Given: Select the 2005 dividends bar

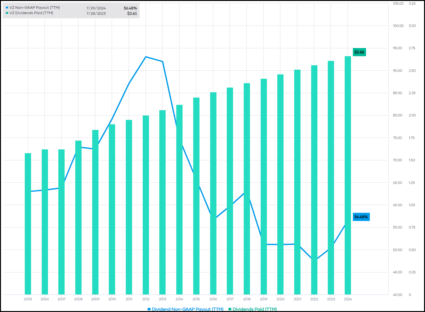Looking at the screenshot, I should (x=28, y=224).
